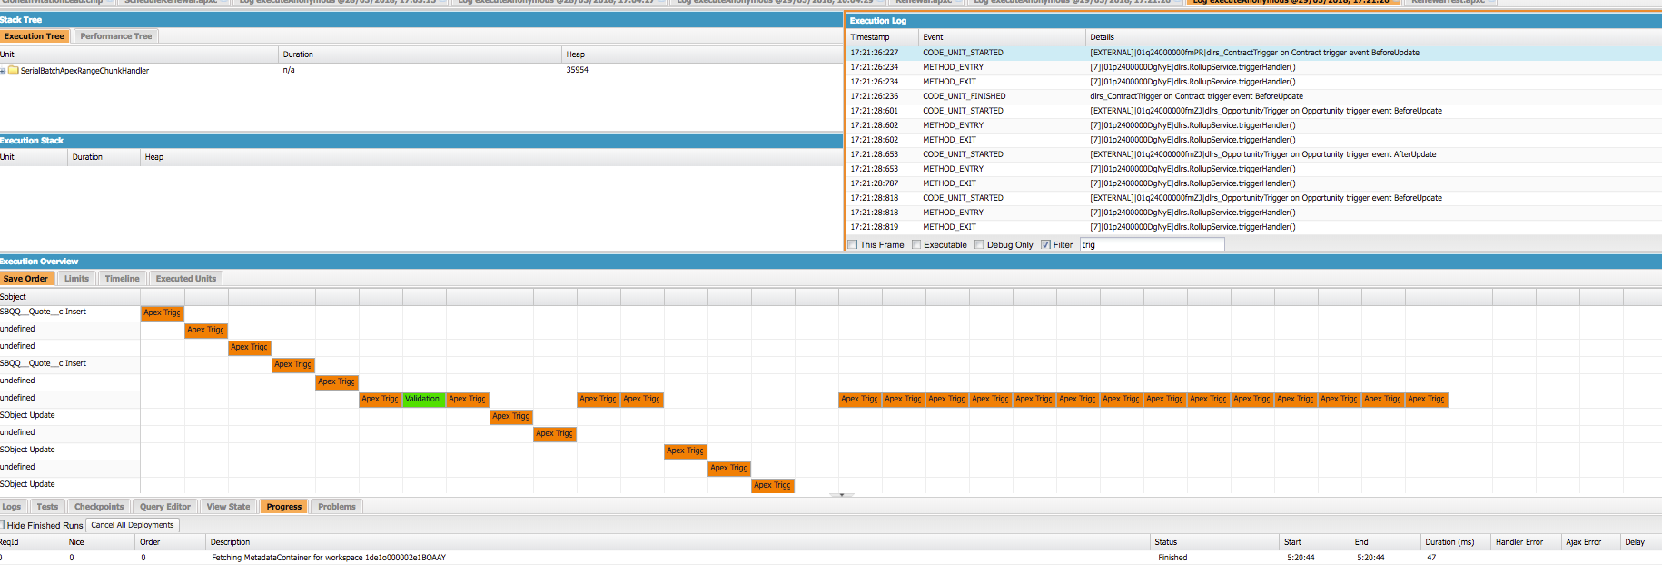The image size is (1662, 574).
Task: Click the Cancel All Deployments button
Action: (x=133, y=525)
